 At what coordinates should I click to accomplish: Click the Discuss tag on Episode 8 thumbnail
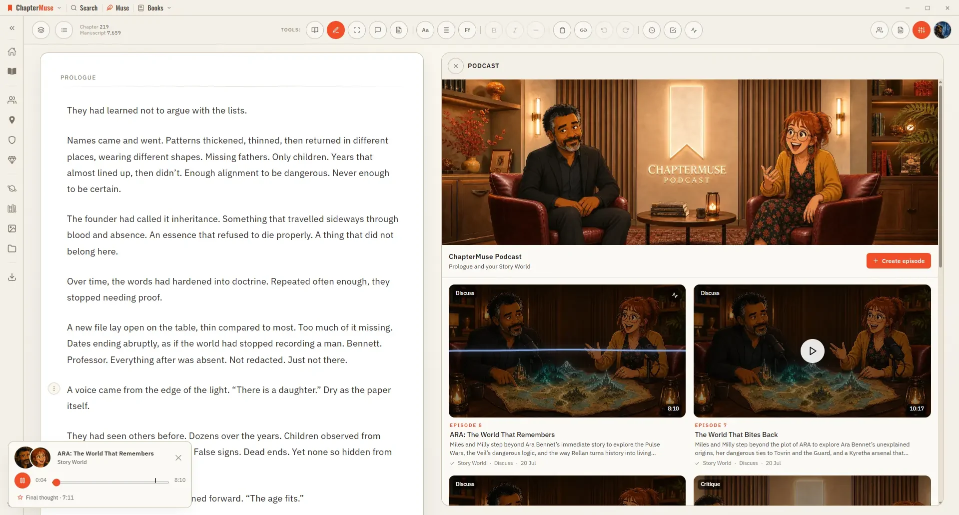click(x=465, y=293)
